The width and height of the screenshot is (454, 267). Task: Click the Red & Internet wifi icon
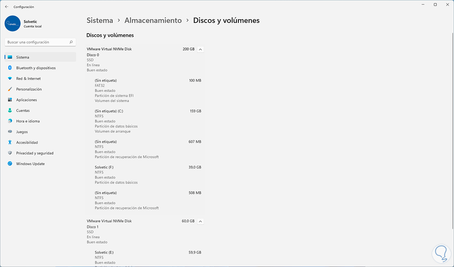point(10,78)
